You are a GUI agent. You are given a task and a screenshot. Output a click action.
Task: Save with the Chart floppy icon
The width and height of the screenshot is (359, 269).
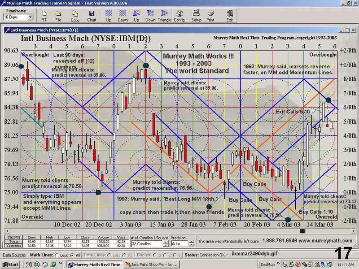92,16
